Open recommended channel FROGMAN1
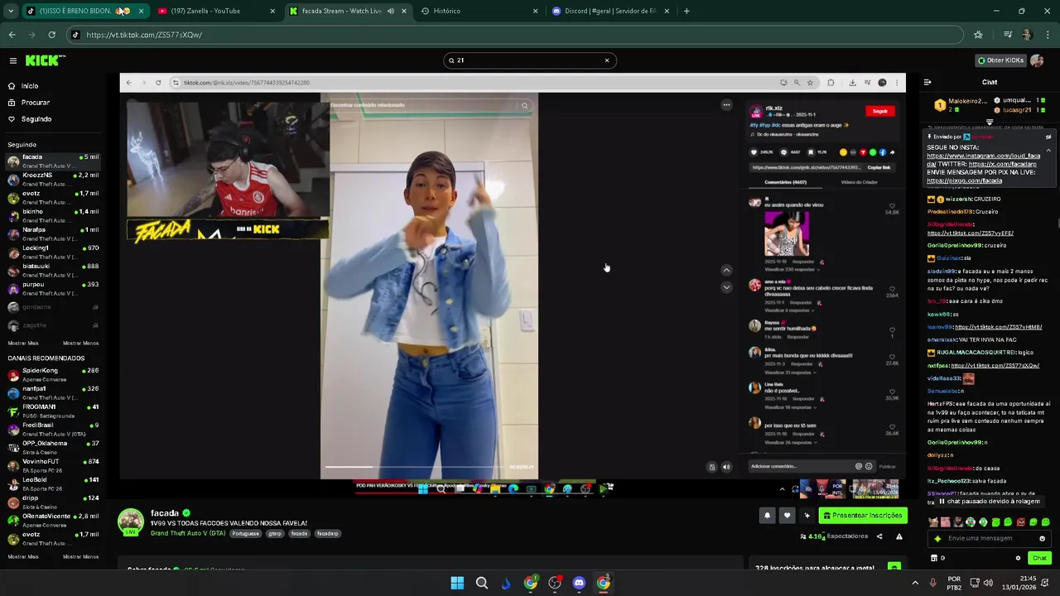The width and height of the screenshot is (1060, 596). [x=53, y=411]
